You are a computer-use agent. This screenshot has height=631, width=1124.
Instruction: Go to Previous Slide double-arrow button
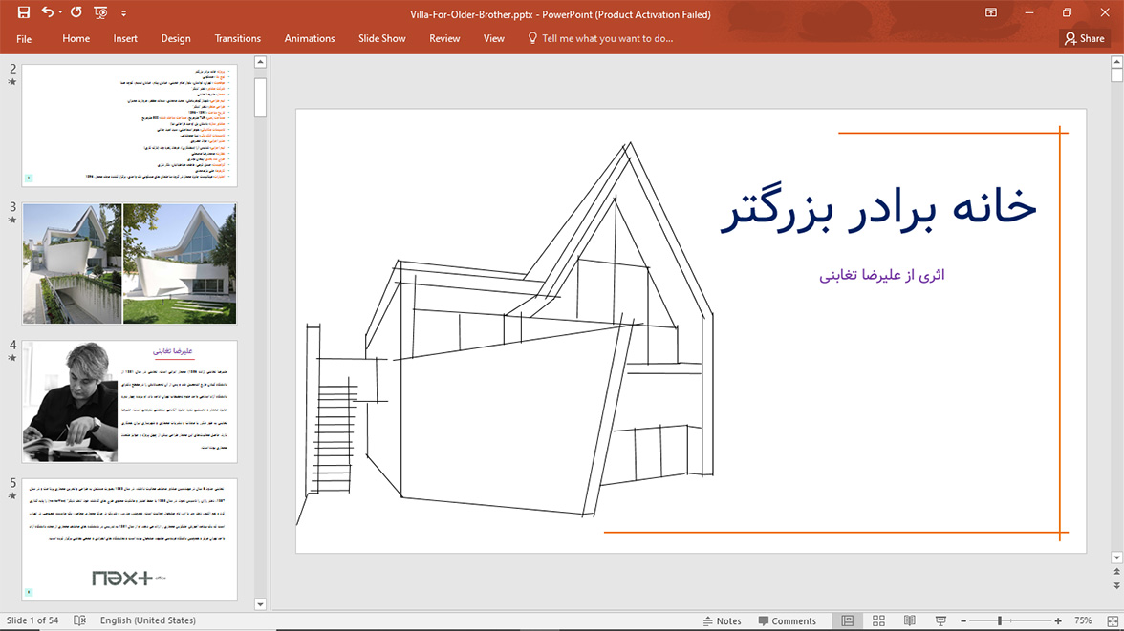[1116, 572]
